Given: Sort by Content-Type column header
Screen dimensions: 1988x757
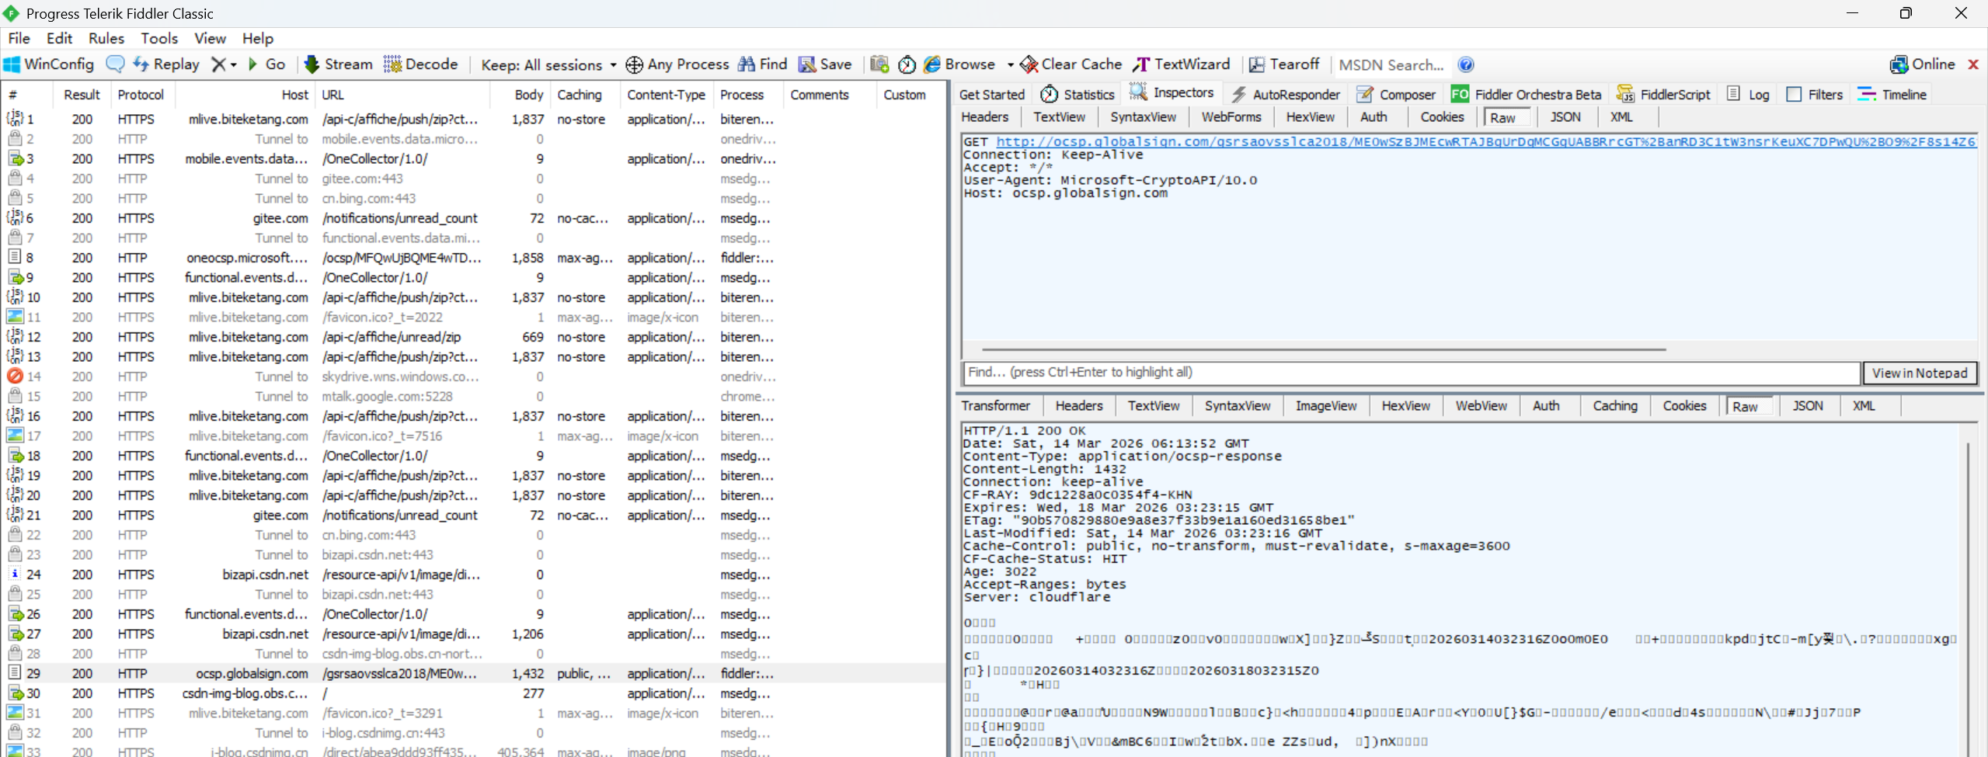Looking at the screenshot, I should tap(666, 95).
